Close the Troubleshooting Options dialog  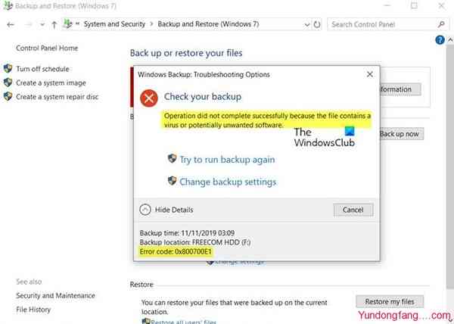pos(368,75)
